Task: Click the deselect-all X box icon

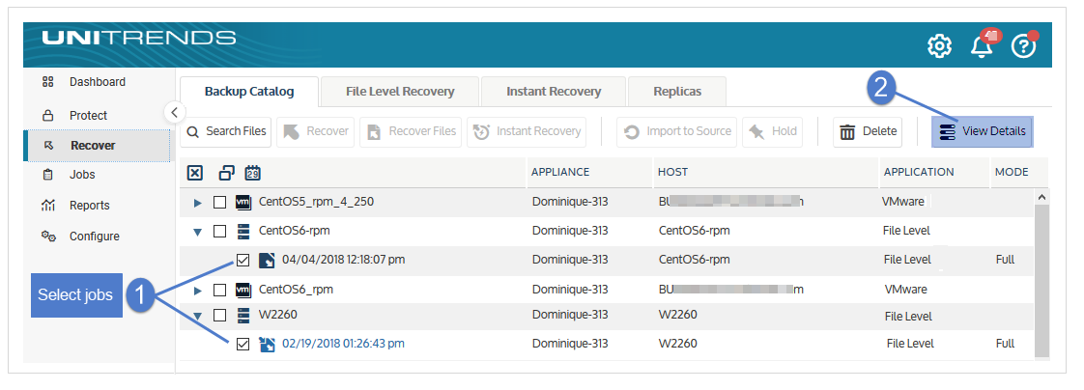Action: [x=195, y=173]
